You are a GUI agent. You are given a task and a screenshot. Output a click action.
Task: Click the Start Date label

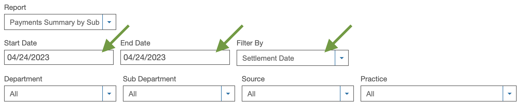[20, 43]
